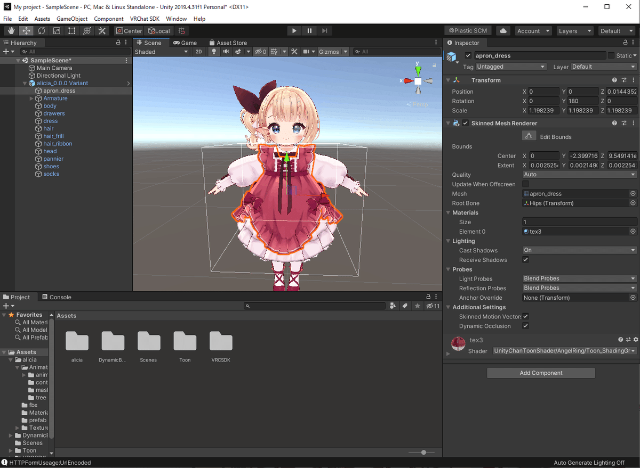
Task: Lock the Inspector panel with the padlock
Action: click(x=626, y=43)
